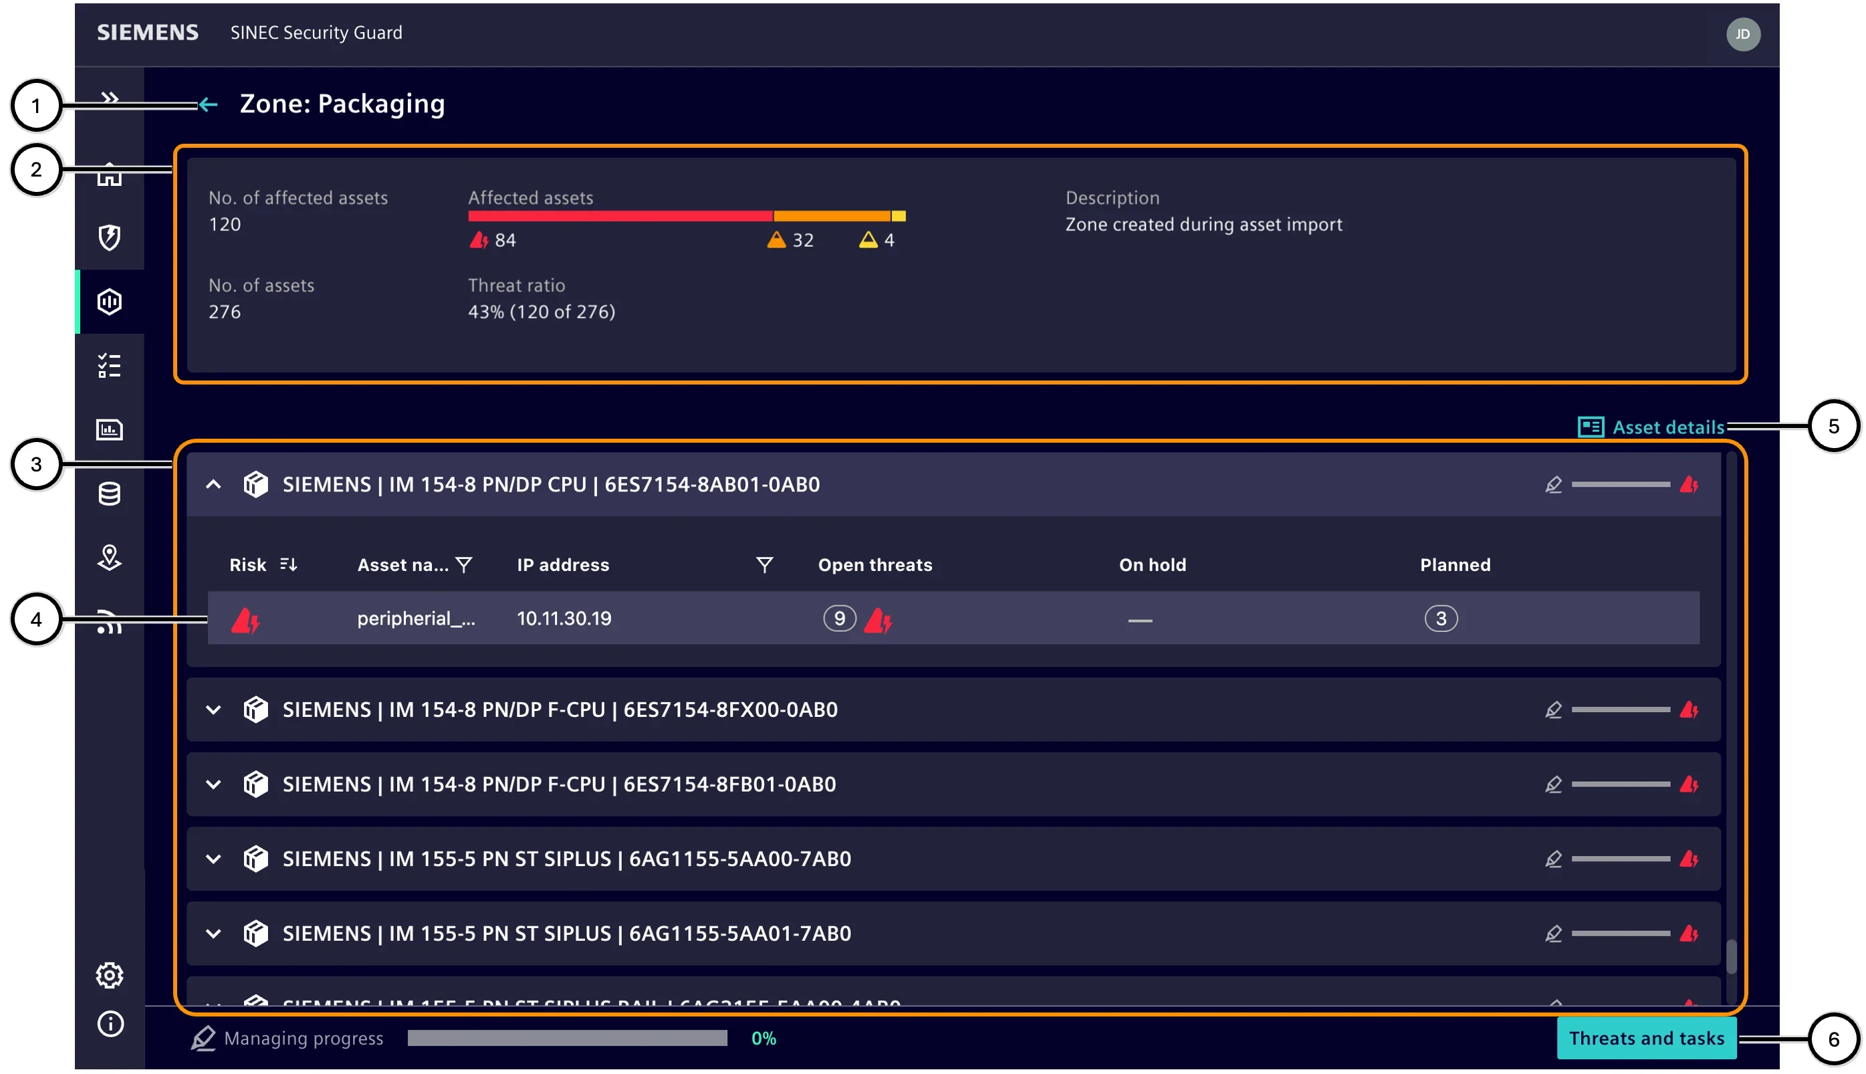Open the database stack icon in the sidebar
Viewport: 1866px width, 1074px height.
pyautogui.click(x=109, y=494)
